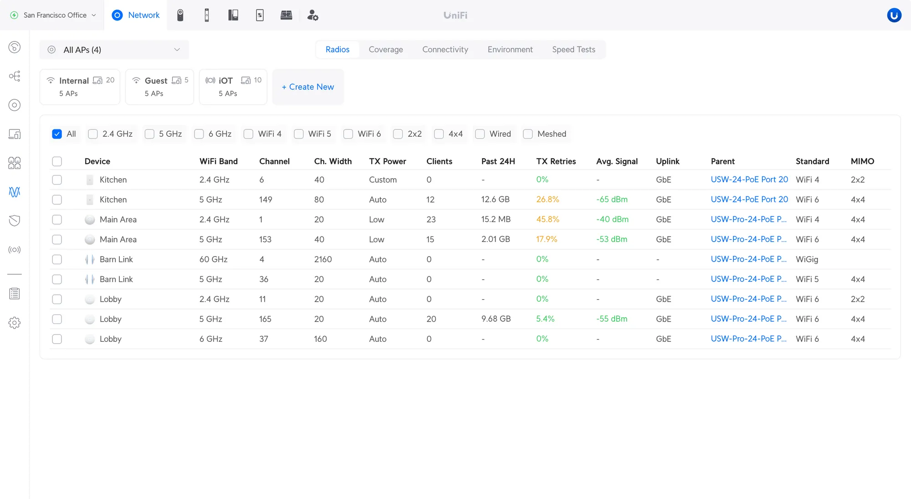Viewport: 911px width, 499px height.
Task: Expand the All APs (4) dropdown
Action: click(x=114, y=50)
